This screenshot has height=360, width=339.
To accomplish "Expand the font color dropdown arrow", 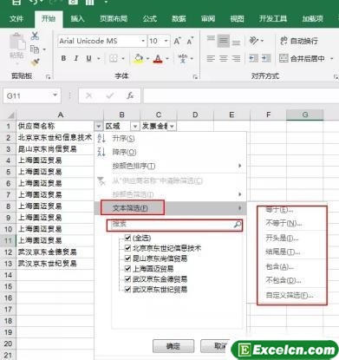I will tap(167, 59).
